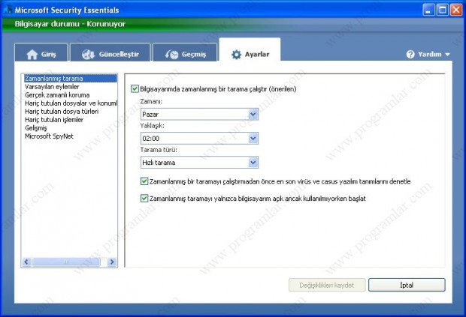Select Gelişmiş in the settings list

(71, 128)
